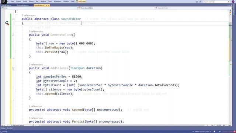Viewport: 236px width, 133px height.
Task: Click the SoundEditor class name
Action: [x=71, y=19]
